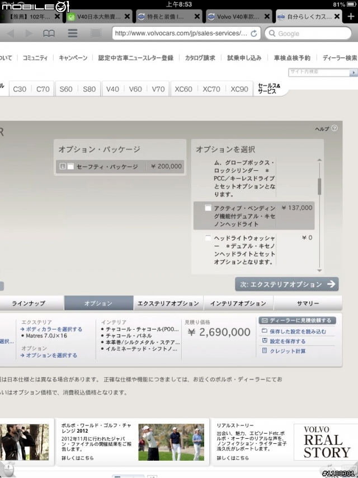
Task: Open the browser menu list icon
Action: click(x=73, y=33)
